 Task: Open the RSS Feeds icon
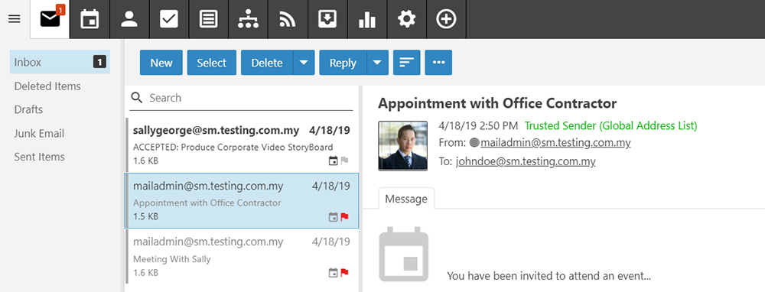(288, 20)
